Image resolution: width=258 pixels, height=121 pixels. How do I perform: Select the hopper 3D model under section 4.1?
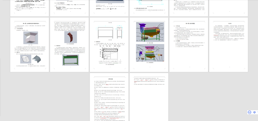tap(30, 38)
